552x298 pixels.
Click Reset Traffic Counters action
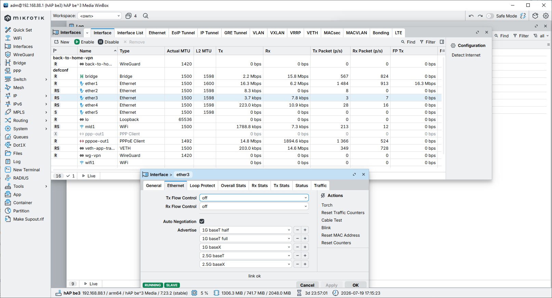[343, 212]
